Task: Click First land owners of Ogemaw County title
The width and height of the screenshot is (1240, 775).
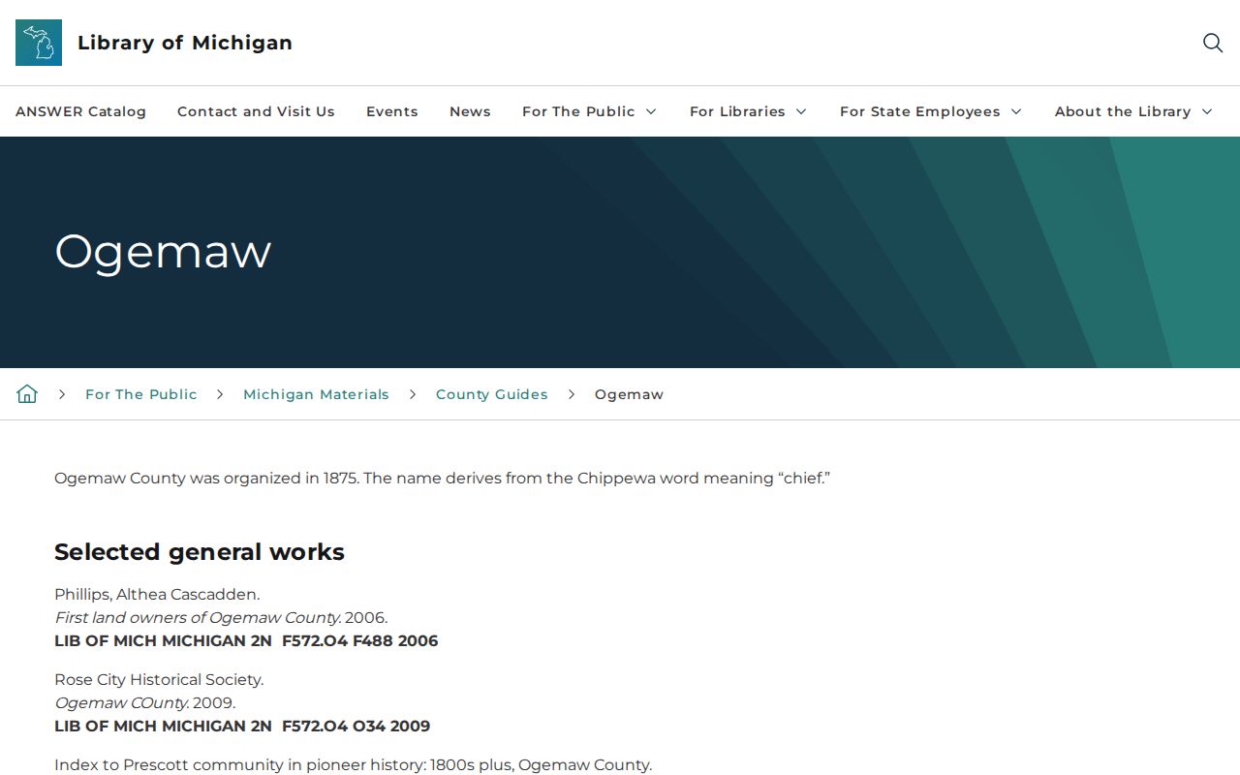Action: pos(198,617)
